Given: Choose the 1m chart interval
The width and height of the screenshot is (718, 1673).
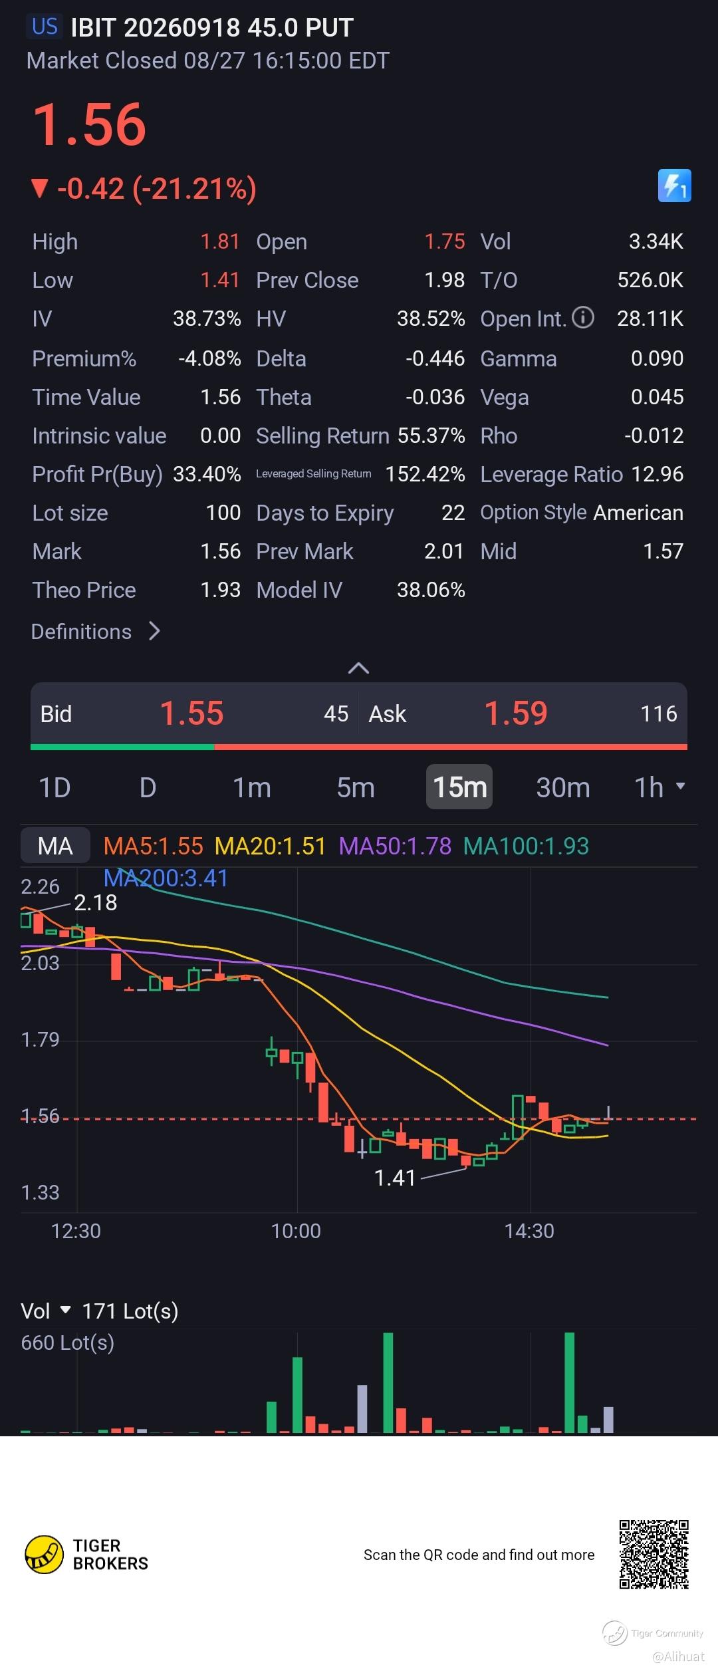Looking at the screenshot, I should click(252, 787).
